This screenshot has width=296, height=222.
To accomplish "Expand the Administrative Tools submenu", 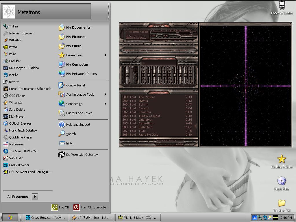I will coord(106,95).
